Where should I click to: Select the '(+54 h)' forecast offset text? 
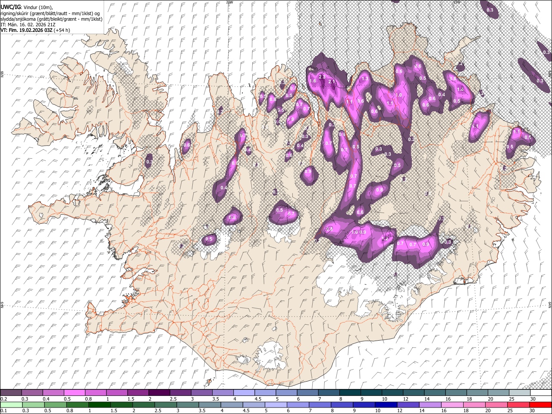[62, 30]
